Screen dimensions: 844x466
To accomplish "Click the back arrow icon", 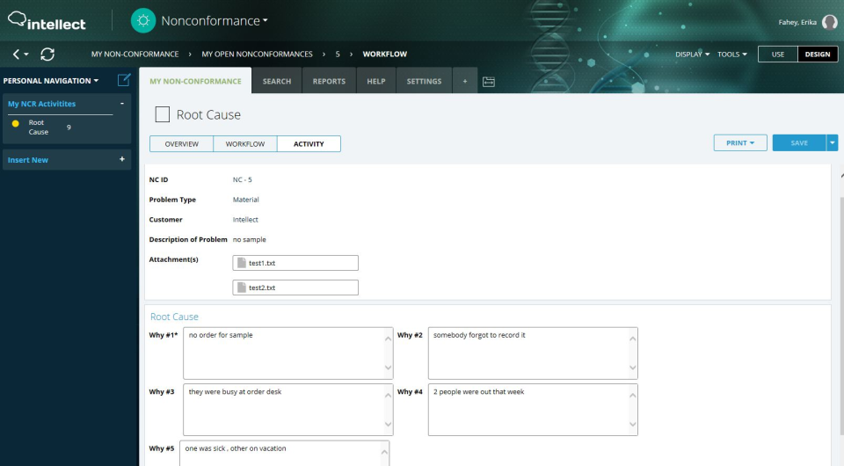I will point(17,55).
